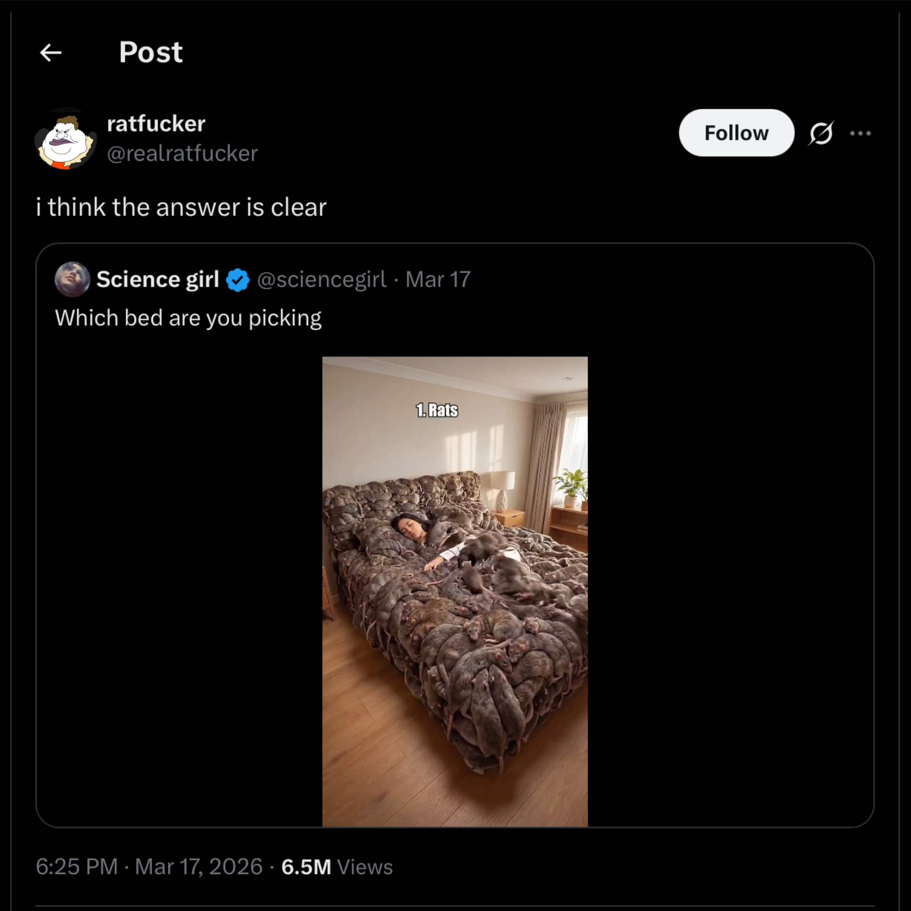This screenshot has height=911, width=911.
Task: Click the "Post" header title
Action: pos(150,52)
